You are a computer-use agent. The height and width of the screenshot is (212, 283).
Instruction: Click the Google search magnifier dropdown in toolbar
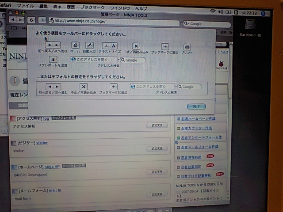[186, 23]
